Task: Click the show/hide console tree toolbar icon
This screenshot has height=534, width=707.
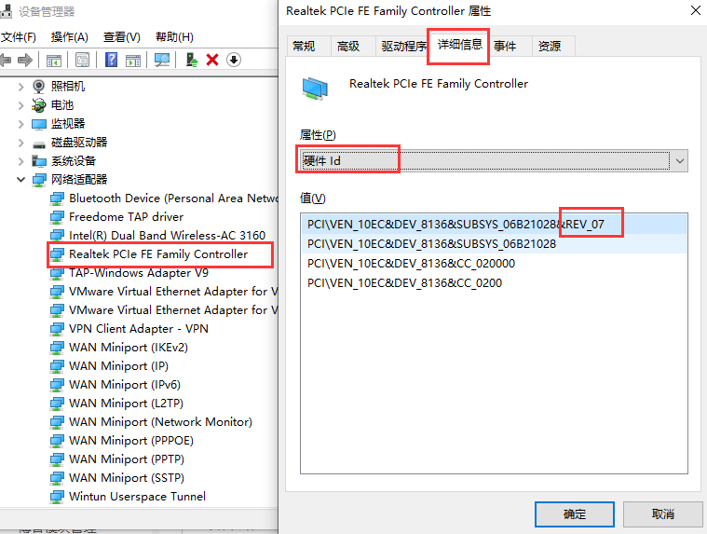Action: point(54,60)
